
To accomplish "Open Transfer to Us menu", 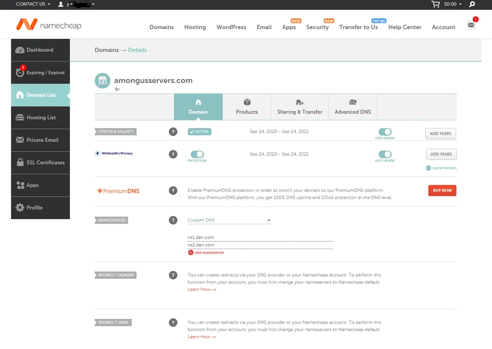I will (359, 27).
